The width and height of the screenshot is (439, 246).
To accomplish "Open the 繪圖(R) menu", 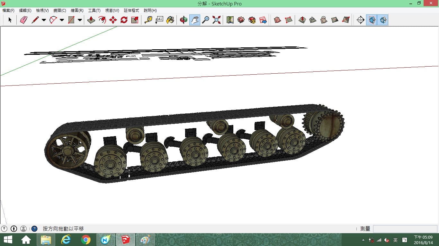I will point(77,11).
